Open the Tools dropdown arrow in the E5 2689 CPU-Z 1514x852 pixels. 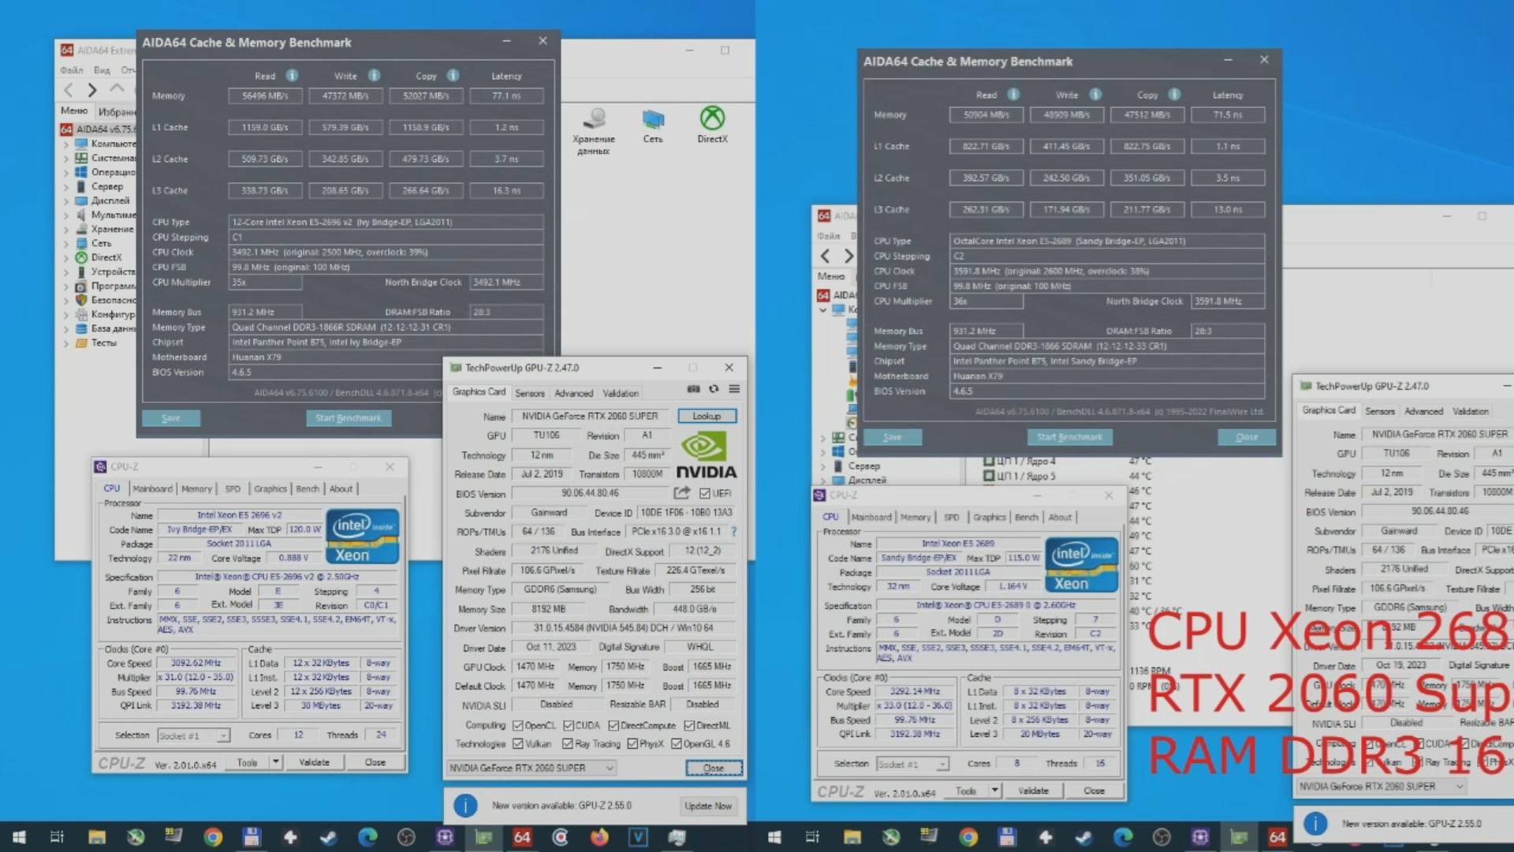click(x=994, y=790)
